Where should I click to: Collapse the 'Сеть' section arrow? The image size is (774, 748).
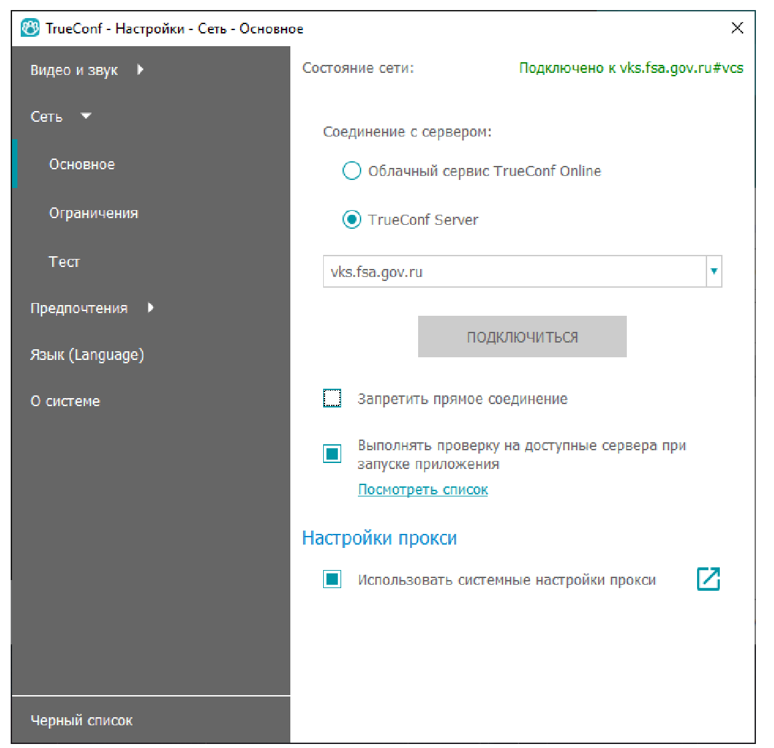[86, 116]
